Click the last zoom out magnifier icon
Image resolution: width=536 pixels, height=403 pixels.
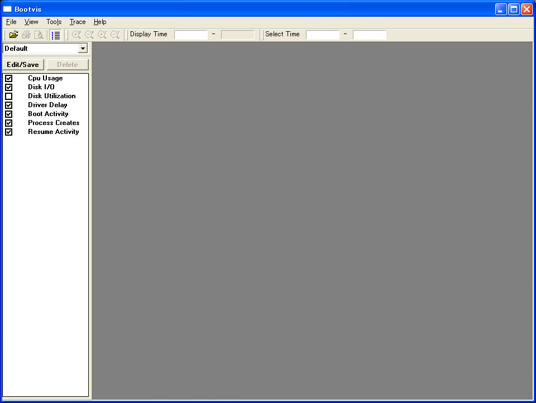click(x=115, y=35)
